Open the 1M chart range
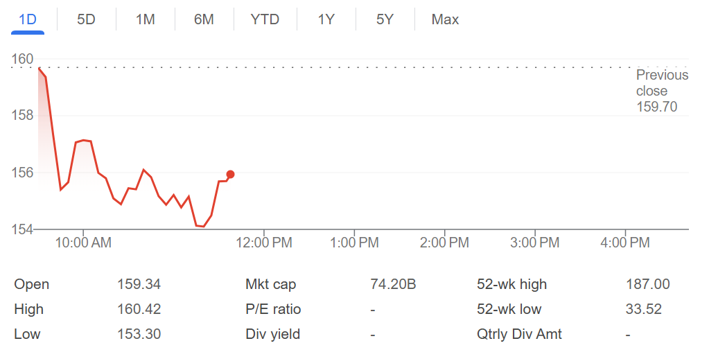709x359 pixels. tap(145, 19)
